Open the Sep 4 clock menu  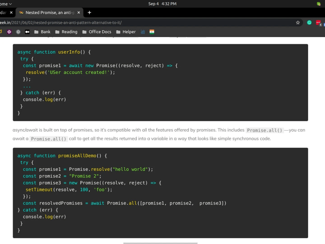(x=162, y=4)
